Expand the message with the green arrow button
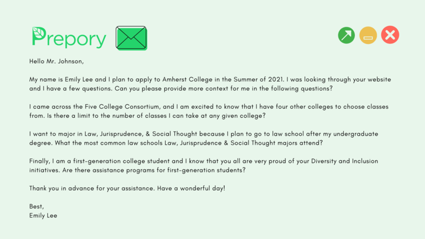 point(346,36)
